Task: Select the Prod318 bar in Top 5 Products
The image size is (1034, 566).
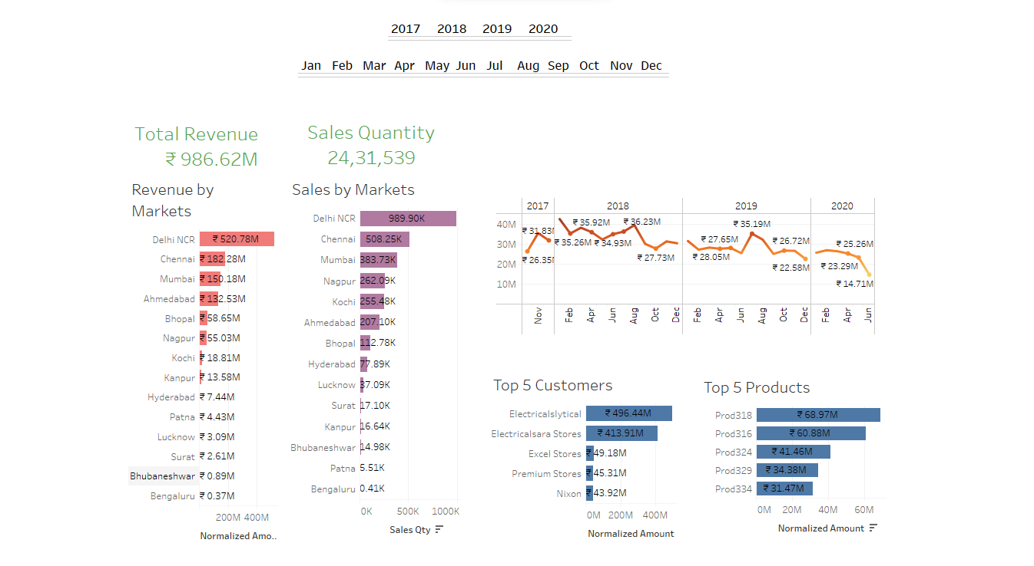Action: click(x=818, y=414)
